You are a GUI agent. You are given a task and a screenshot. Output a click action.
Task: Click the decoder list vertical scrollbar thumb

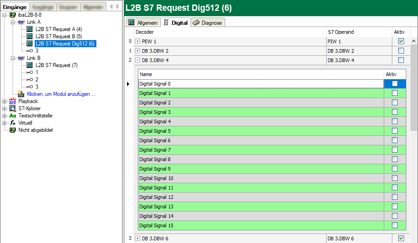click(x=413, y=87)
